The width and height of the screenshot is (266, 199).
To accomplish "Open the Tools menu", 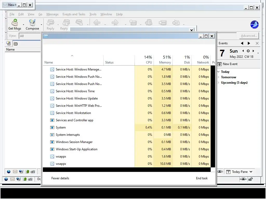I will (93, 14).
